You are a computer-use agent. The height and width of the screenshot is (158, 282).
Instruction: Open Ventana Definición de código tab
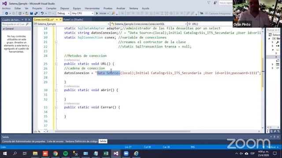[x=82, y=141]
